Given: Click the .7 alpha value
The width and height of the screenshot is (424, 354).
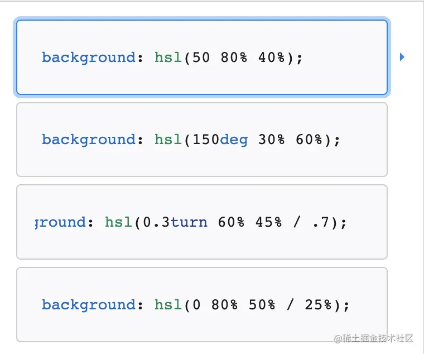Looking at the screenshot, I should (x=321, y=222).
